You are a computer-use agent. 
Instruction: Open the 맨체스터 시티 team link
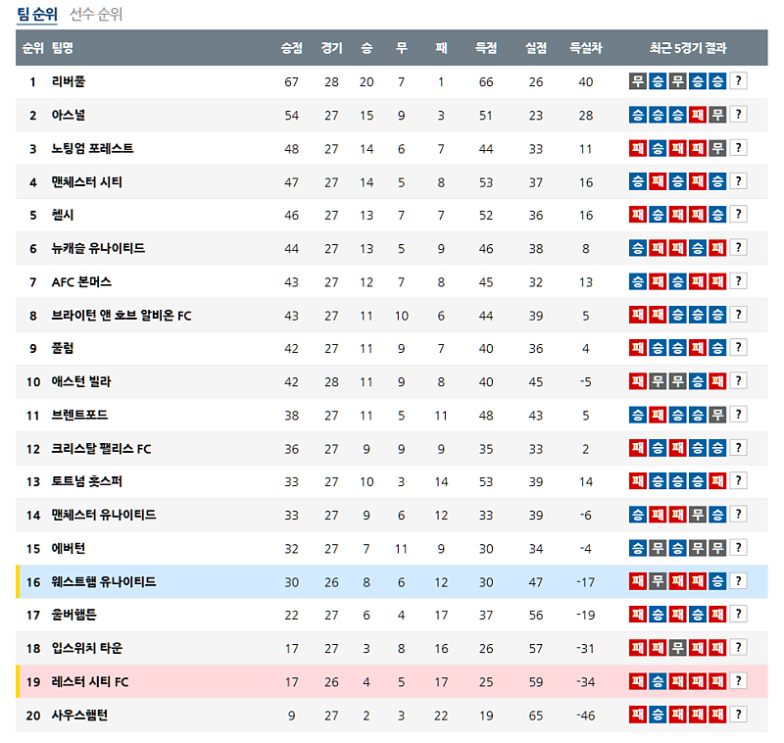(87, 181)
